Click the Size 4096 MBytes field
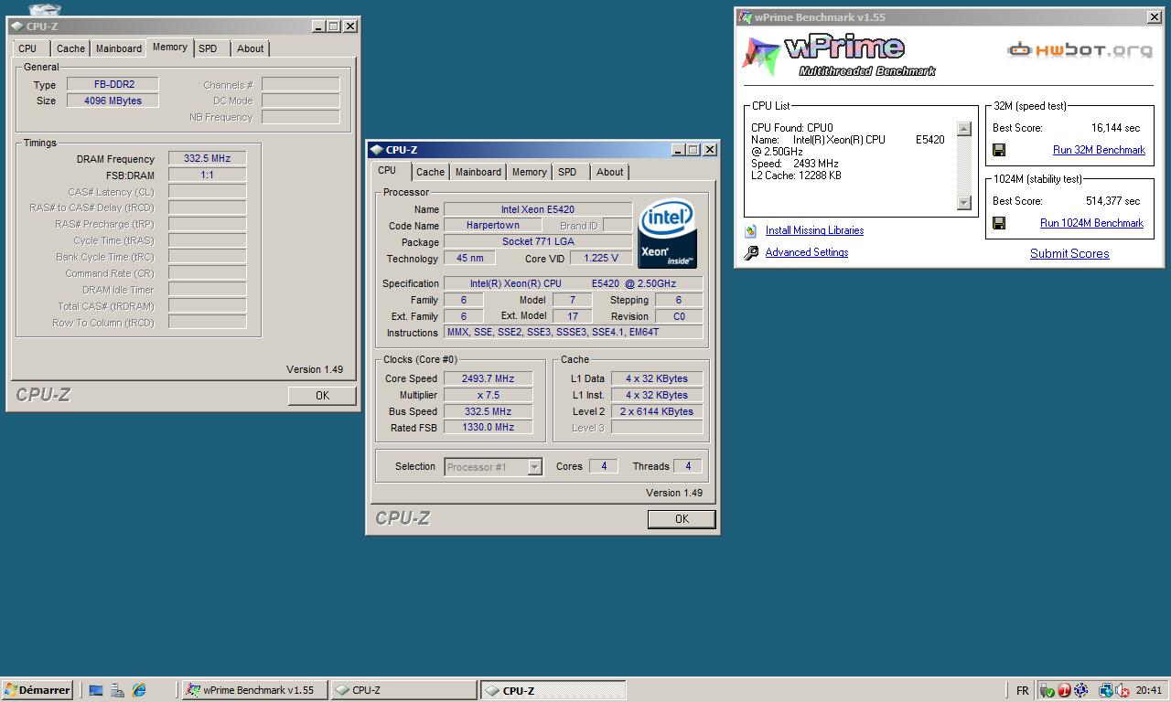The image size is (1171, 702). tap(113, 101)
